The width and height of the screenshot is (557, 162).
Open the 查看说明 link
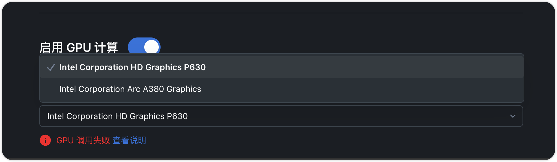[129, 140]
